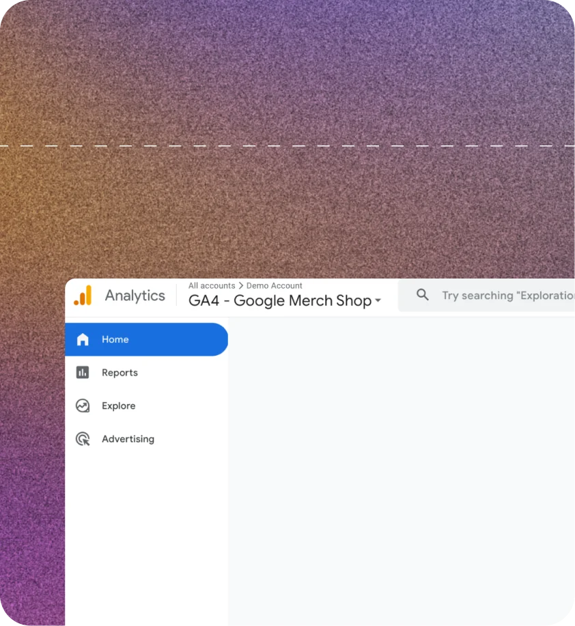575x626 pixels.
Task: Click the Advertising target cursor icon
Action: [83, 439]
